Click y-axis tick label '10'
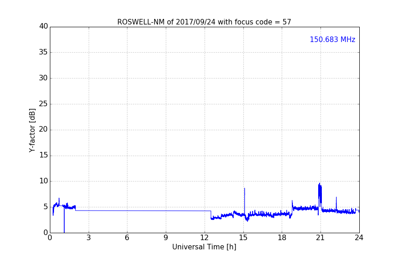Viewport: 399px width, 266px height. point(43,181)
